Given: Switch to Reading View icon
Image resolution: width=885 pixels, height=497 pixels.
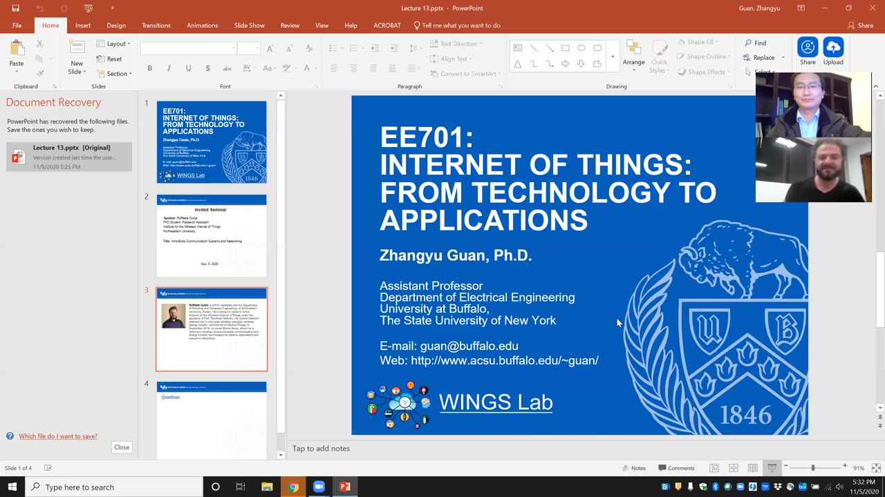Looking at the screenshot, I should tap(753, 468).
